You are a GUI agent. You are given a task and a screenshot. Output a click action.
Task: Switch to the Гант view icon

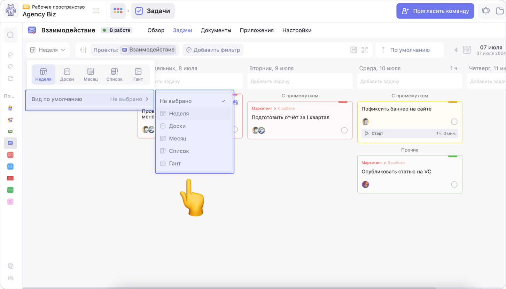pos(138,74)
